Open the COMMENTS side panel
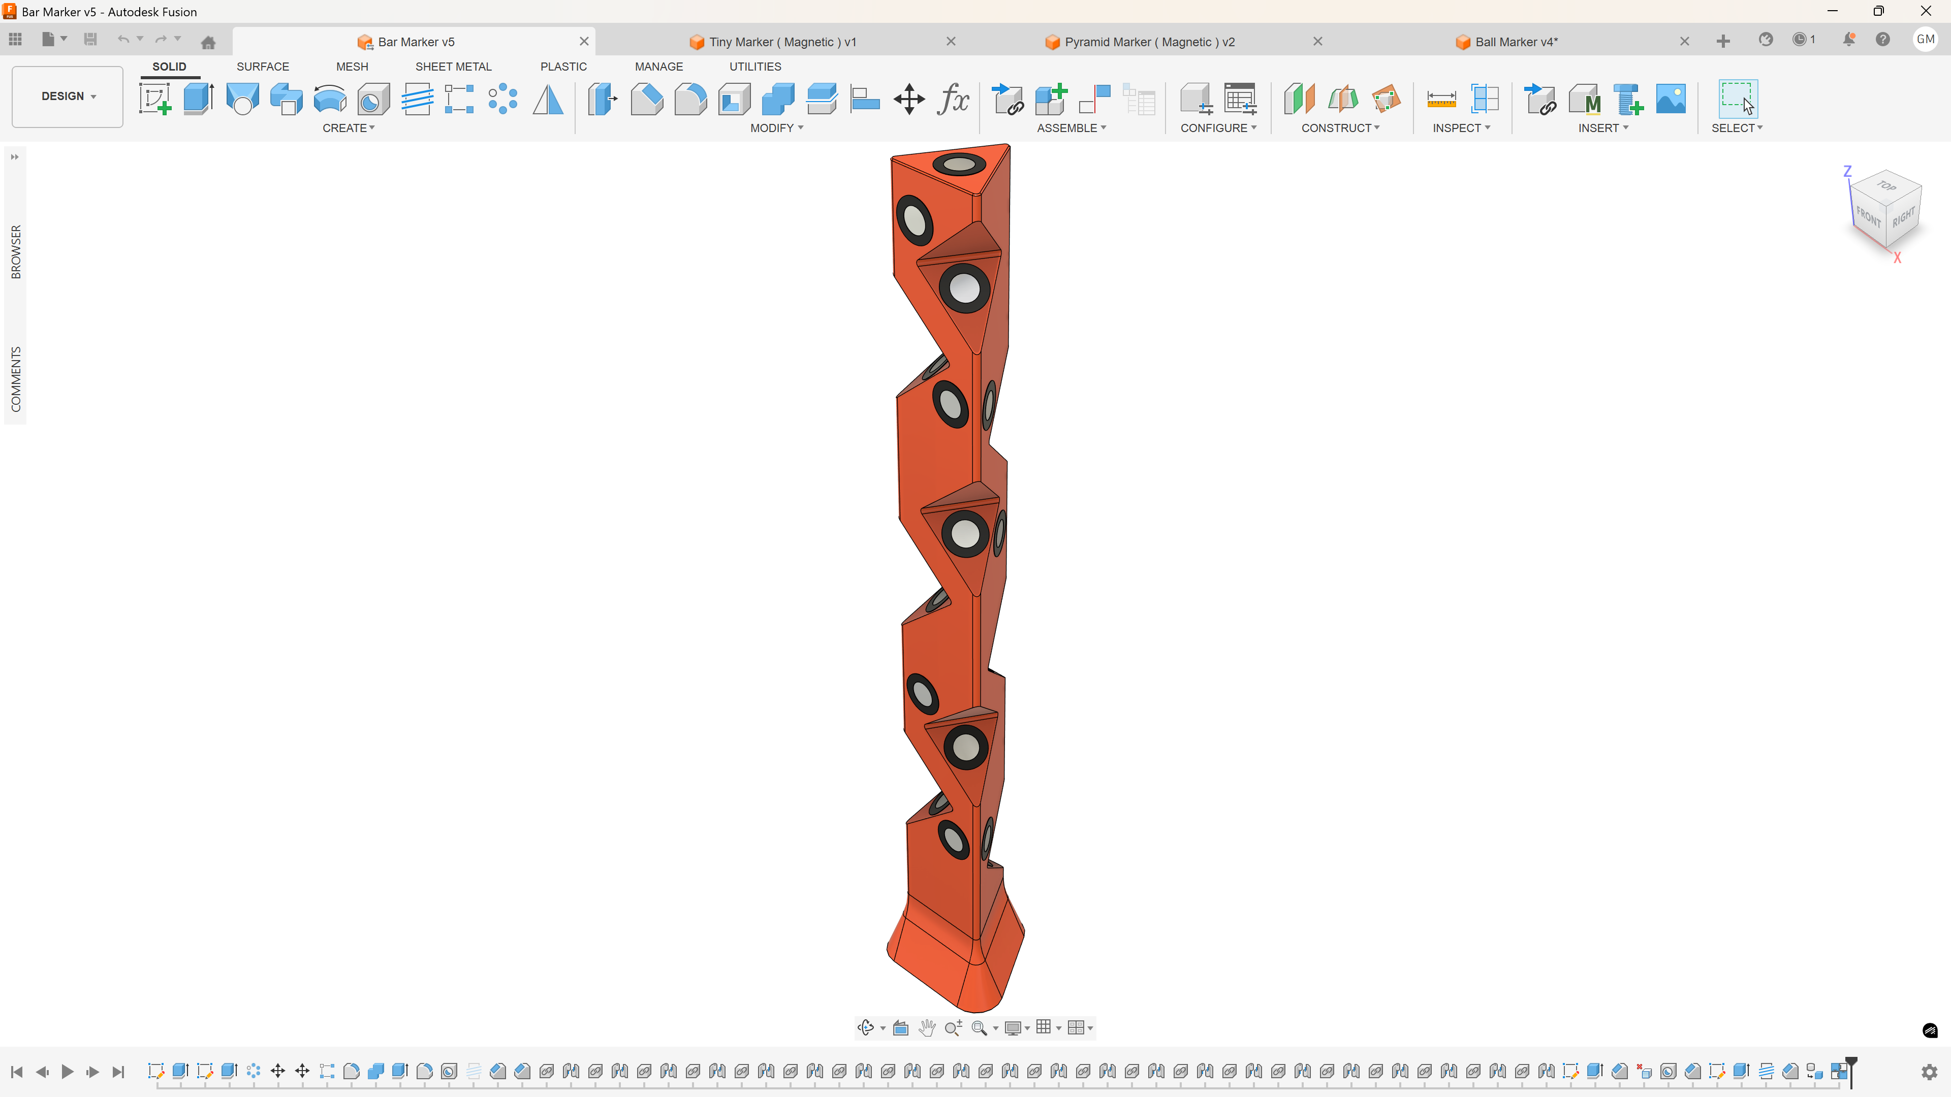 (x=16, y=379)
